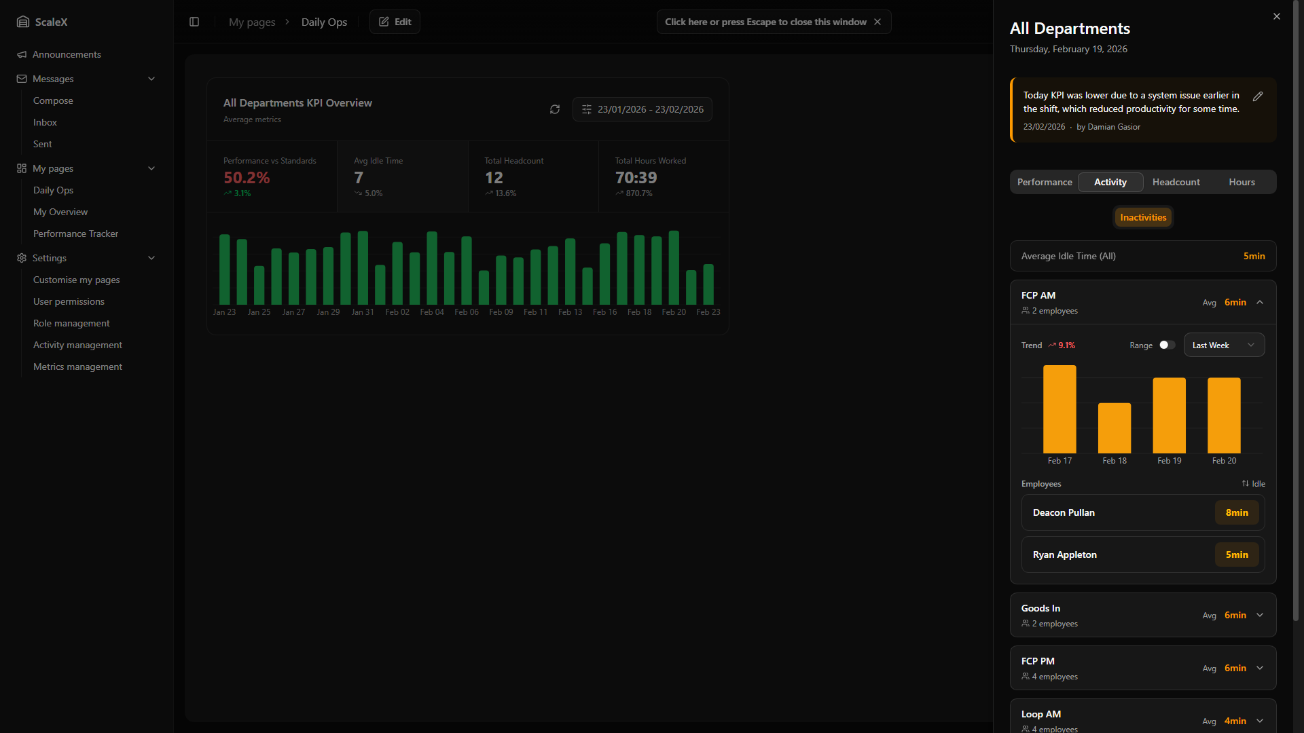
Task: Switch to the Headcount tab
Action: pyautogui.click(x=1176, y=182)
